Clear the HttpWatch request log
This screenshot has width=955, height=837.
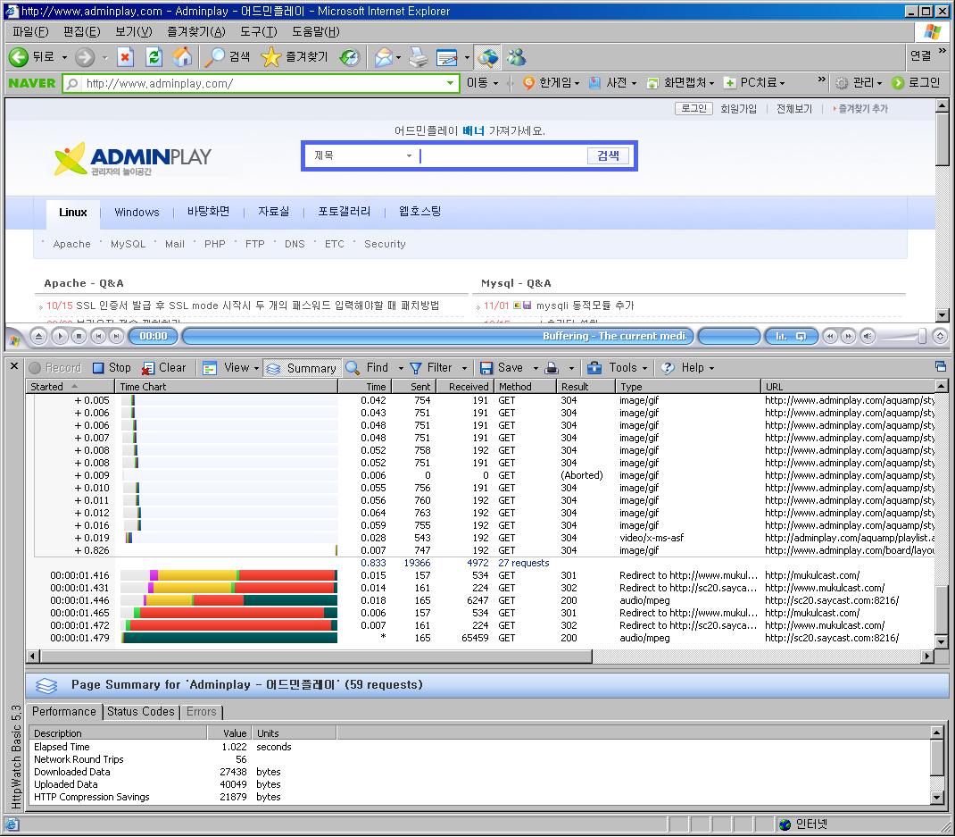click(164, 368)
